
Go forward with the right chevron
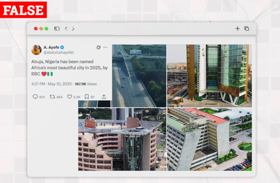(x=73, y=28)
